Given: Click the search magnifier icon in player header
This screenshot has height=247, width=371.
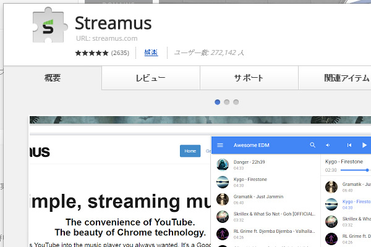Looking at the screenshot, I should pos(312,145).
